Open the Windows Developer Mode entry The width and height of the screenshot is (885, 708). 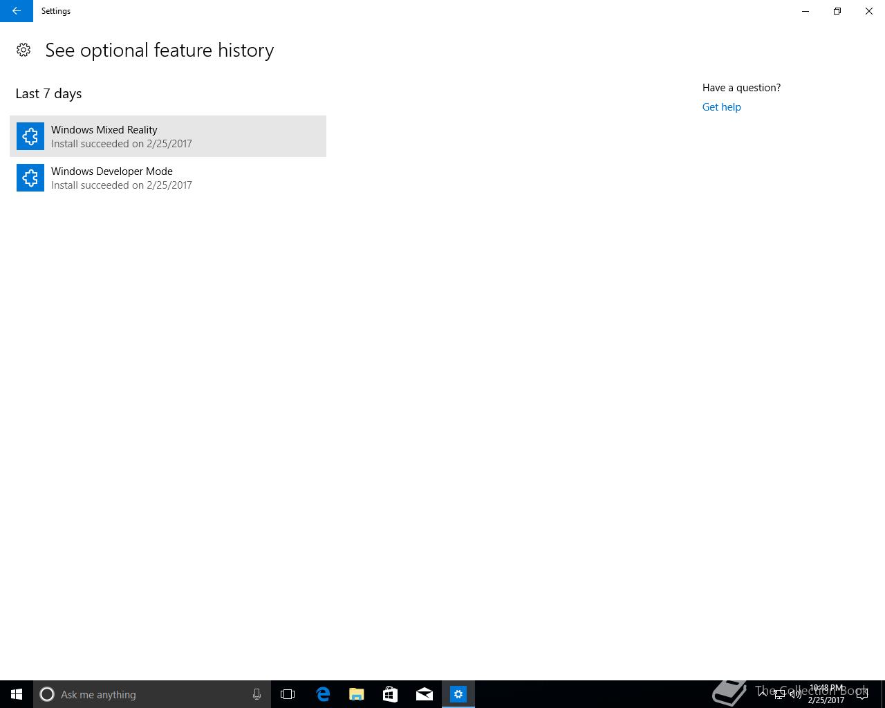point(168,178)
